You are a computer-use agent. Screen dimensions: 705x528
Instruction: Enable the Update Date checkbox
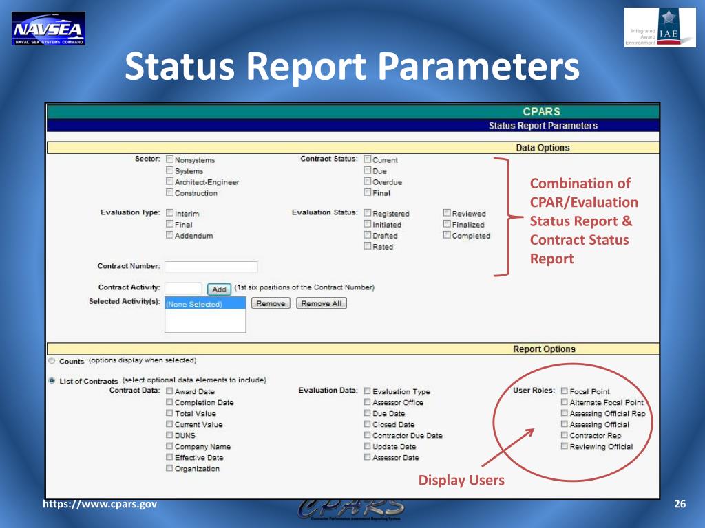[x=368, y=445]
